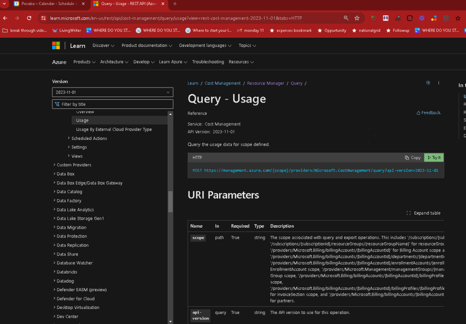The width and height of the screenshot is (466, 324).
Task: Click the zoom magnifier icon in address bar
Action: 346,18
